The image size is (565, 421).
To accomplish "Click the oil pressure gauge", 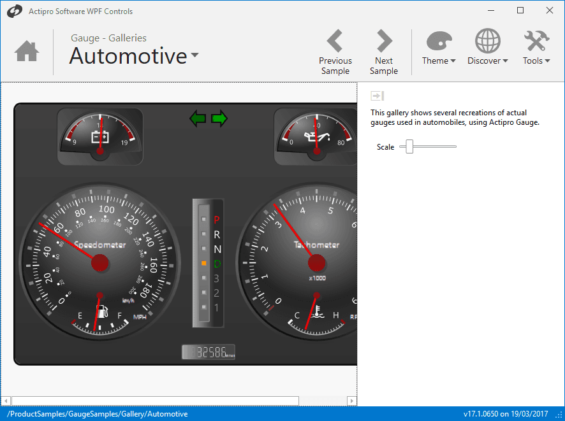I will point(316,136).
